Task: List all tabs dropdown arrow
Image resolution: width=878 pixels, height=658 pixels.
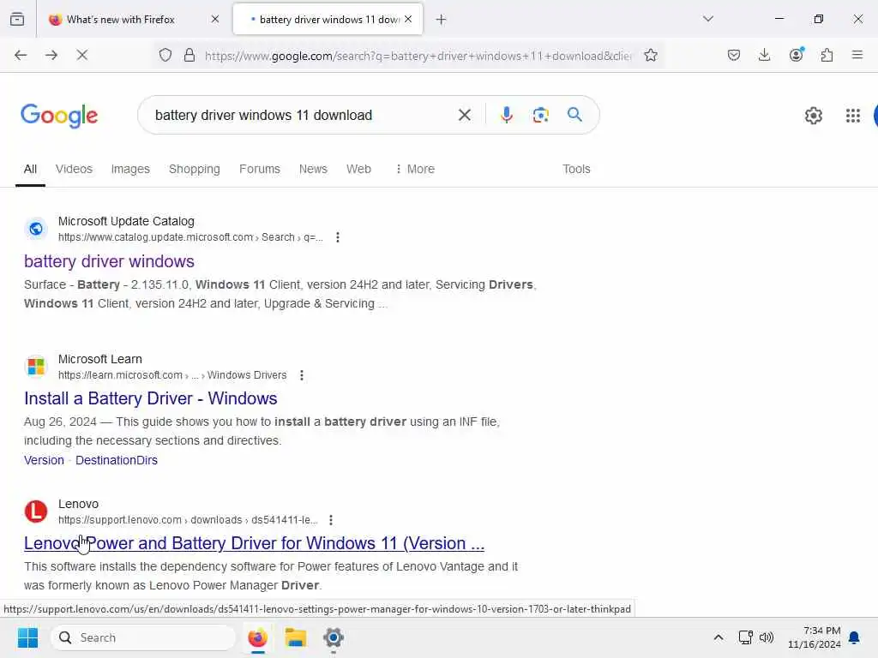Action: [x=708, y=19]
